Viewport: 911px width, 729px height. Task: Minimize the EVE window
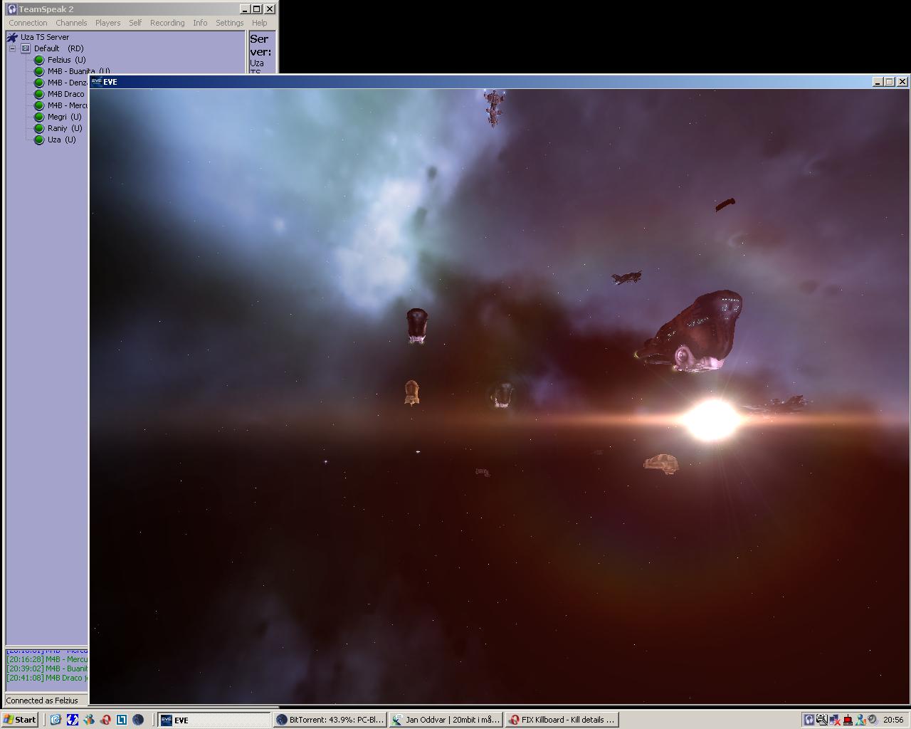[878, 82]
